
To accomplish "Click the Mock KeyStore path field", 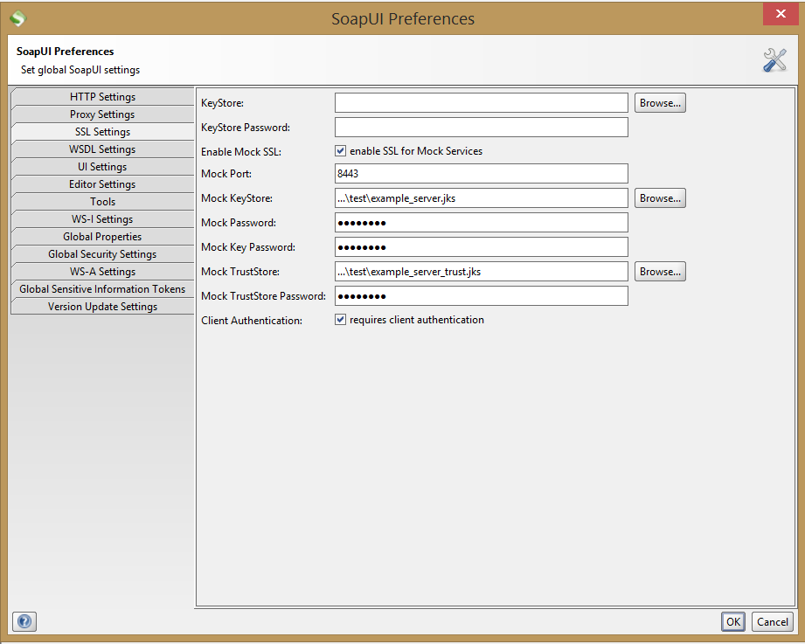I will [481, 198].
